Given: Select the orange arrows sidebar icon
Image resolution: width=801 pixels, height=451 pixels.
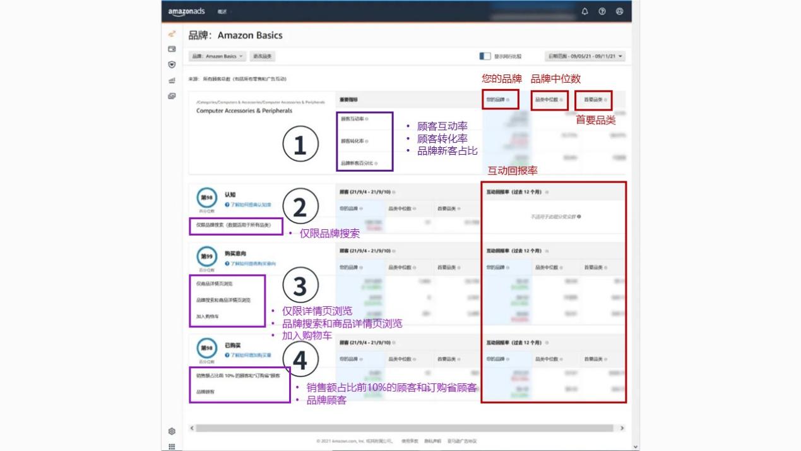Looking at the screenshot, I should 172,34.
